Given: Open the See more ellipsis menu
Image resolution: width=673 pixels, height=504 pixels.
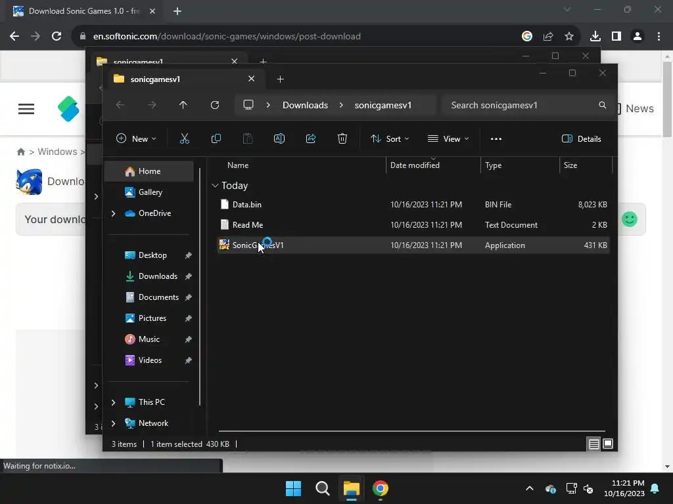Looking at the screenshot, I should click(x=496, y=139).
